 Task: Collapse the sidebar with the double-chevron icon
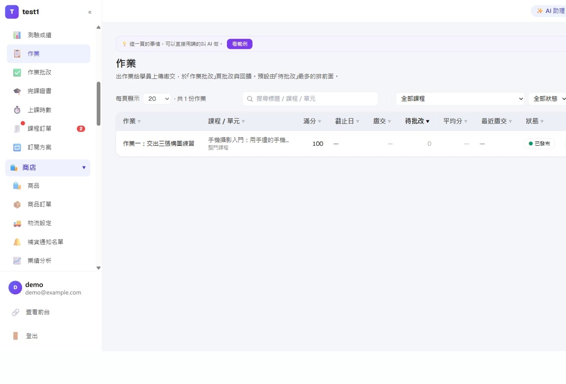click(90, 12)
